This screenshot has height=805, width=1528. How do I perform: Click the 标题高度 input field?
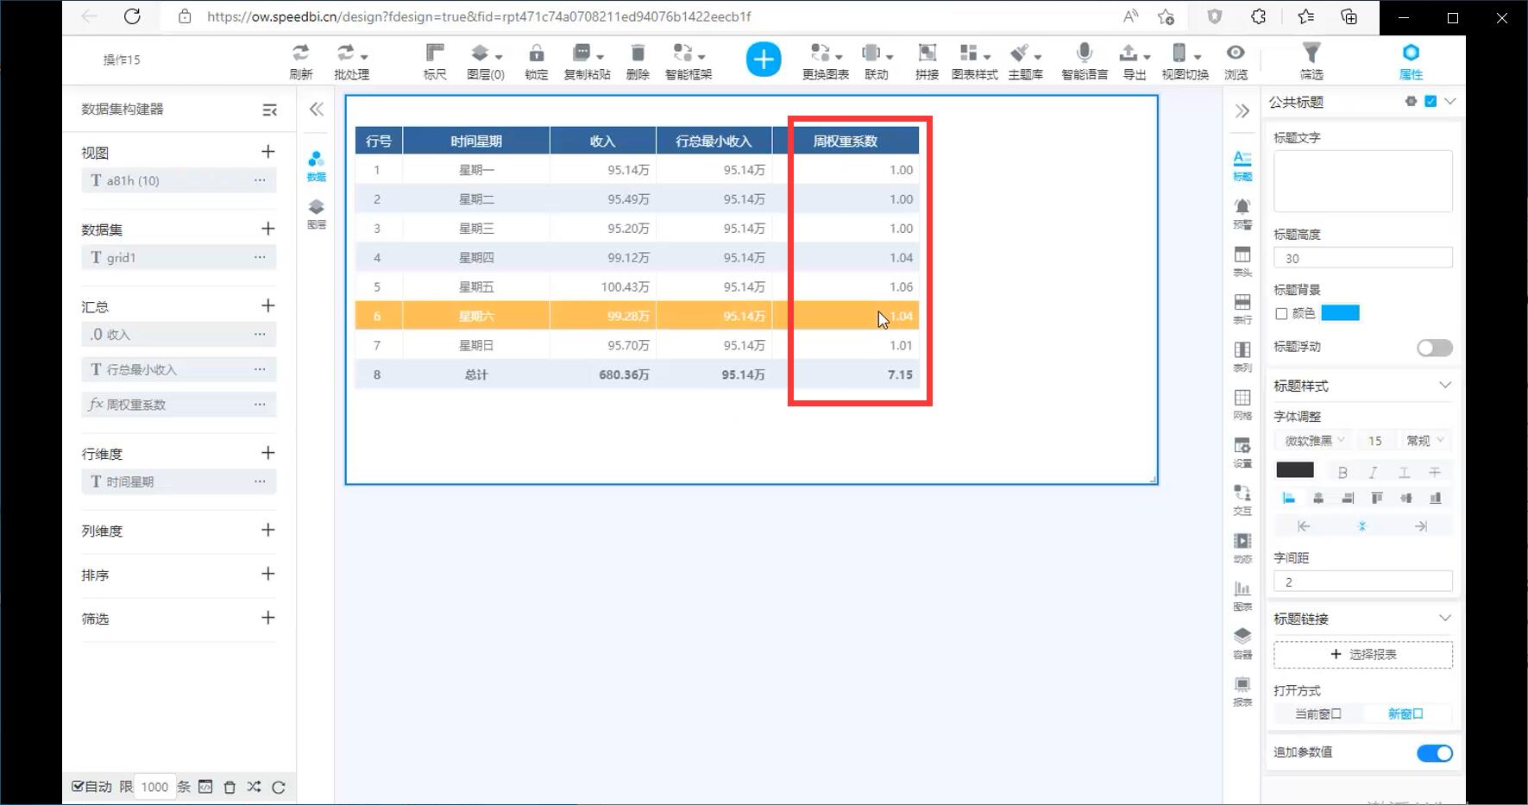coord(1362,259)
